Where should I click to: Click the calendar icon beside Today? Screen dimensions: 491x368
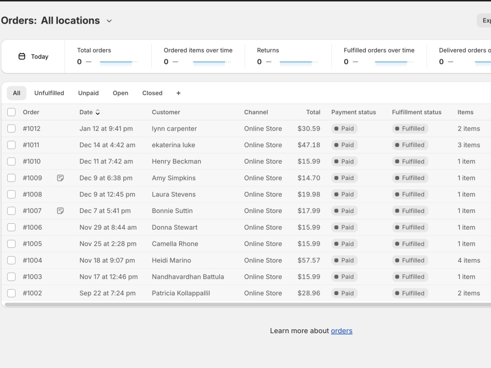coord(22,56)
